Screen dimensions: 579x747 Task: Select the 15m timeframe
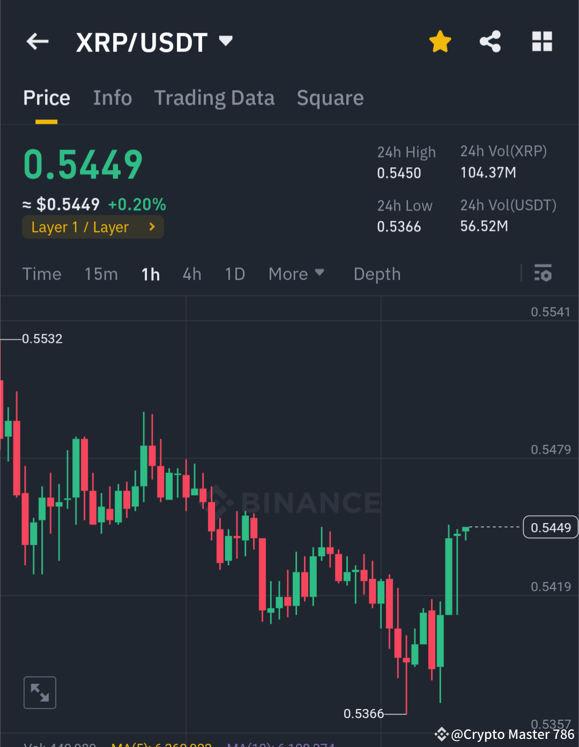click(101, 274)
